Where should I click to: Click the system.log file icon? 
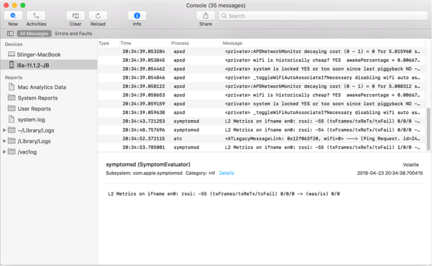click(x=11, y=119)
